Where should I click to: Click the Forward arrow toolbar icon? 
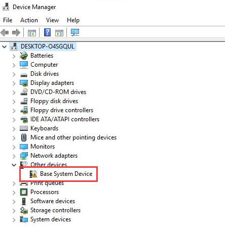[x=16, y=32]
